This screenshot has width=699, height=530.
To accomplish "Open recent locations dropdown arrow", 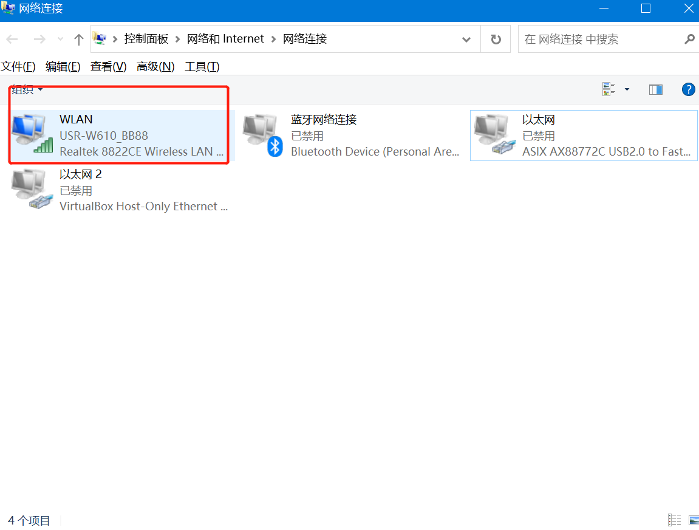I will click(x=60, y=40).
